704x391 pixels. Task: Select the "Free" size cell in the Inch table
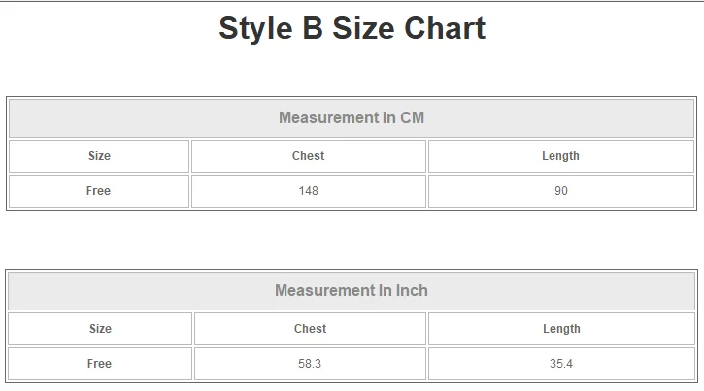tap(99, 364)
